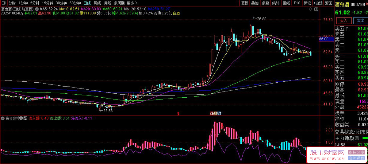This screenshot has height=164, width=368.
Task: Click the 财 tag on timeline
Action: (219, 113)
